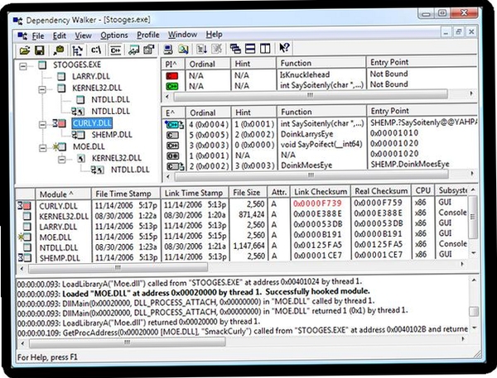
Task: Open the View menu
Action: [x=83, y=36]
